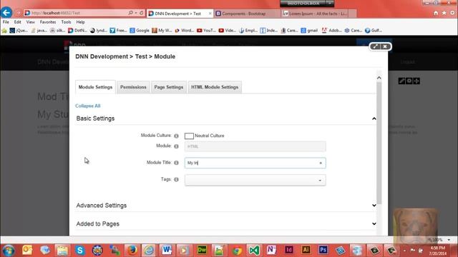Open the Inde... bookmark in favorites bar
Image resolution: width=458 pixels, height=257 pixels.
pos(269,30)
